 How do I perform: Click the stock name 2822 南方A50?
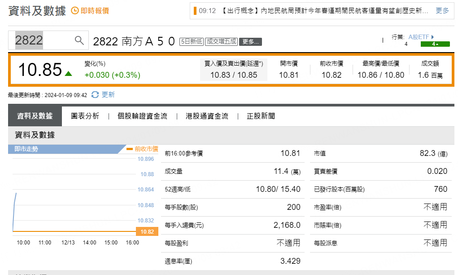[x=134, y=41]
